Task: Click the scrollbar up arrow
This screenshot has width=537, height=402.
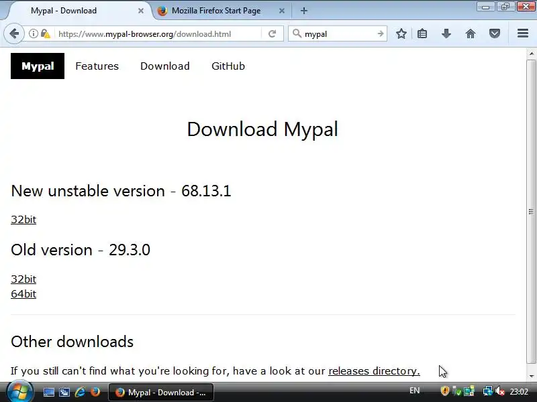Action: pyautogui.click(x=531, y=54)
